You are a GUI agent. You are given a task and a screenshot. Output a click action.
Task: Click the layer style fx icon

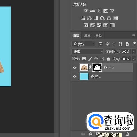point(91,134)
